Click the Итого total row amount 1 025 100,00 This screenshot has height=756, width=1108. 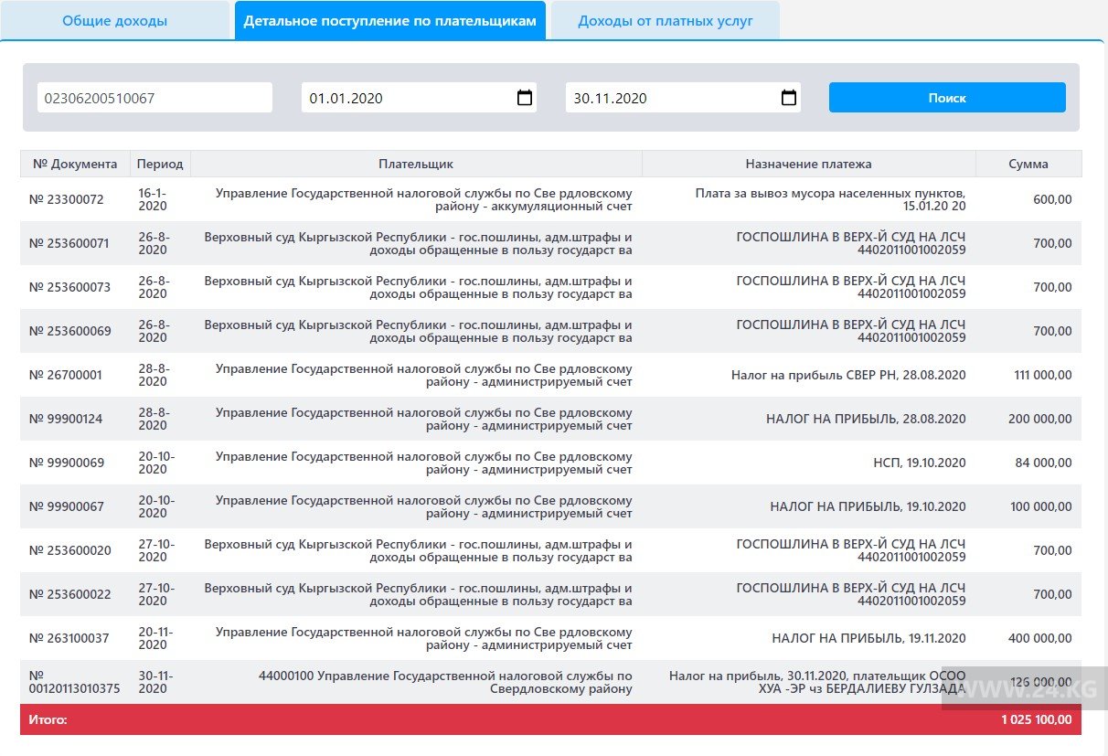coord(1036,719)
